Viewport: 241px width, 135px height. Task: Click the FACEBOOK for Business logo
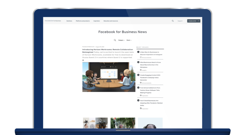[x=53, y=21]
